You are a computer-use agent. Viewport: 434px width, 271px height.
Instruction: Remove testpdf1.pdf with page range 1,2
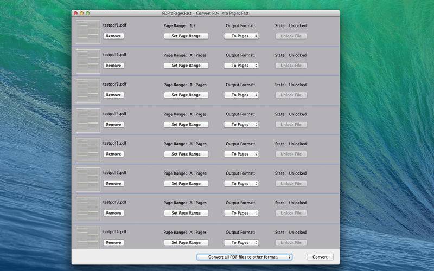(113, 36)
